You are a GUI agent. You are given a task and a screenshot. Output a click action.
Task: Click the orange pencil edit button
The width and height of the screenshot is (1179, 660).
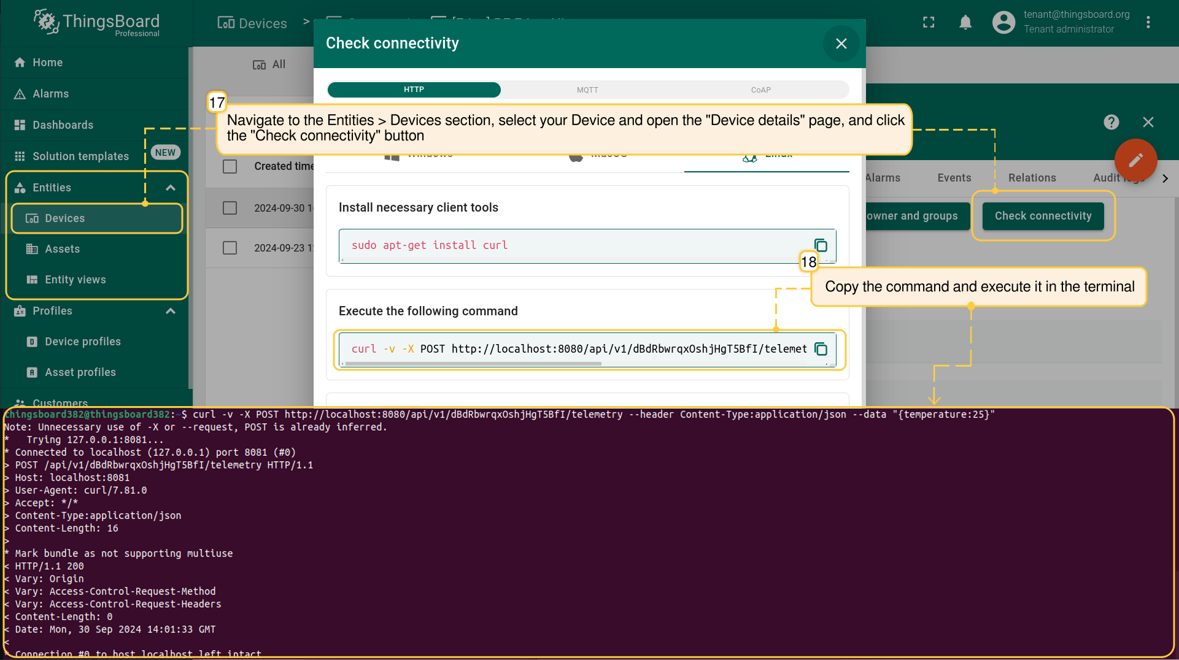pos(1135,160)
